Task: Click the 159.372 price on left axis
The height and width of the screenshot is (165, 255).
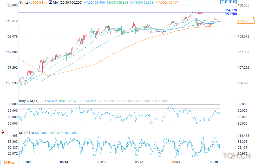Action: [x=12, y=21]
